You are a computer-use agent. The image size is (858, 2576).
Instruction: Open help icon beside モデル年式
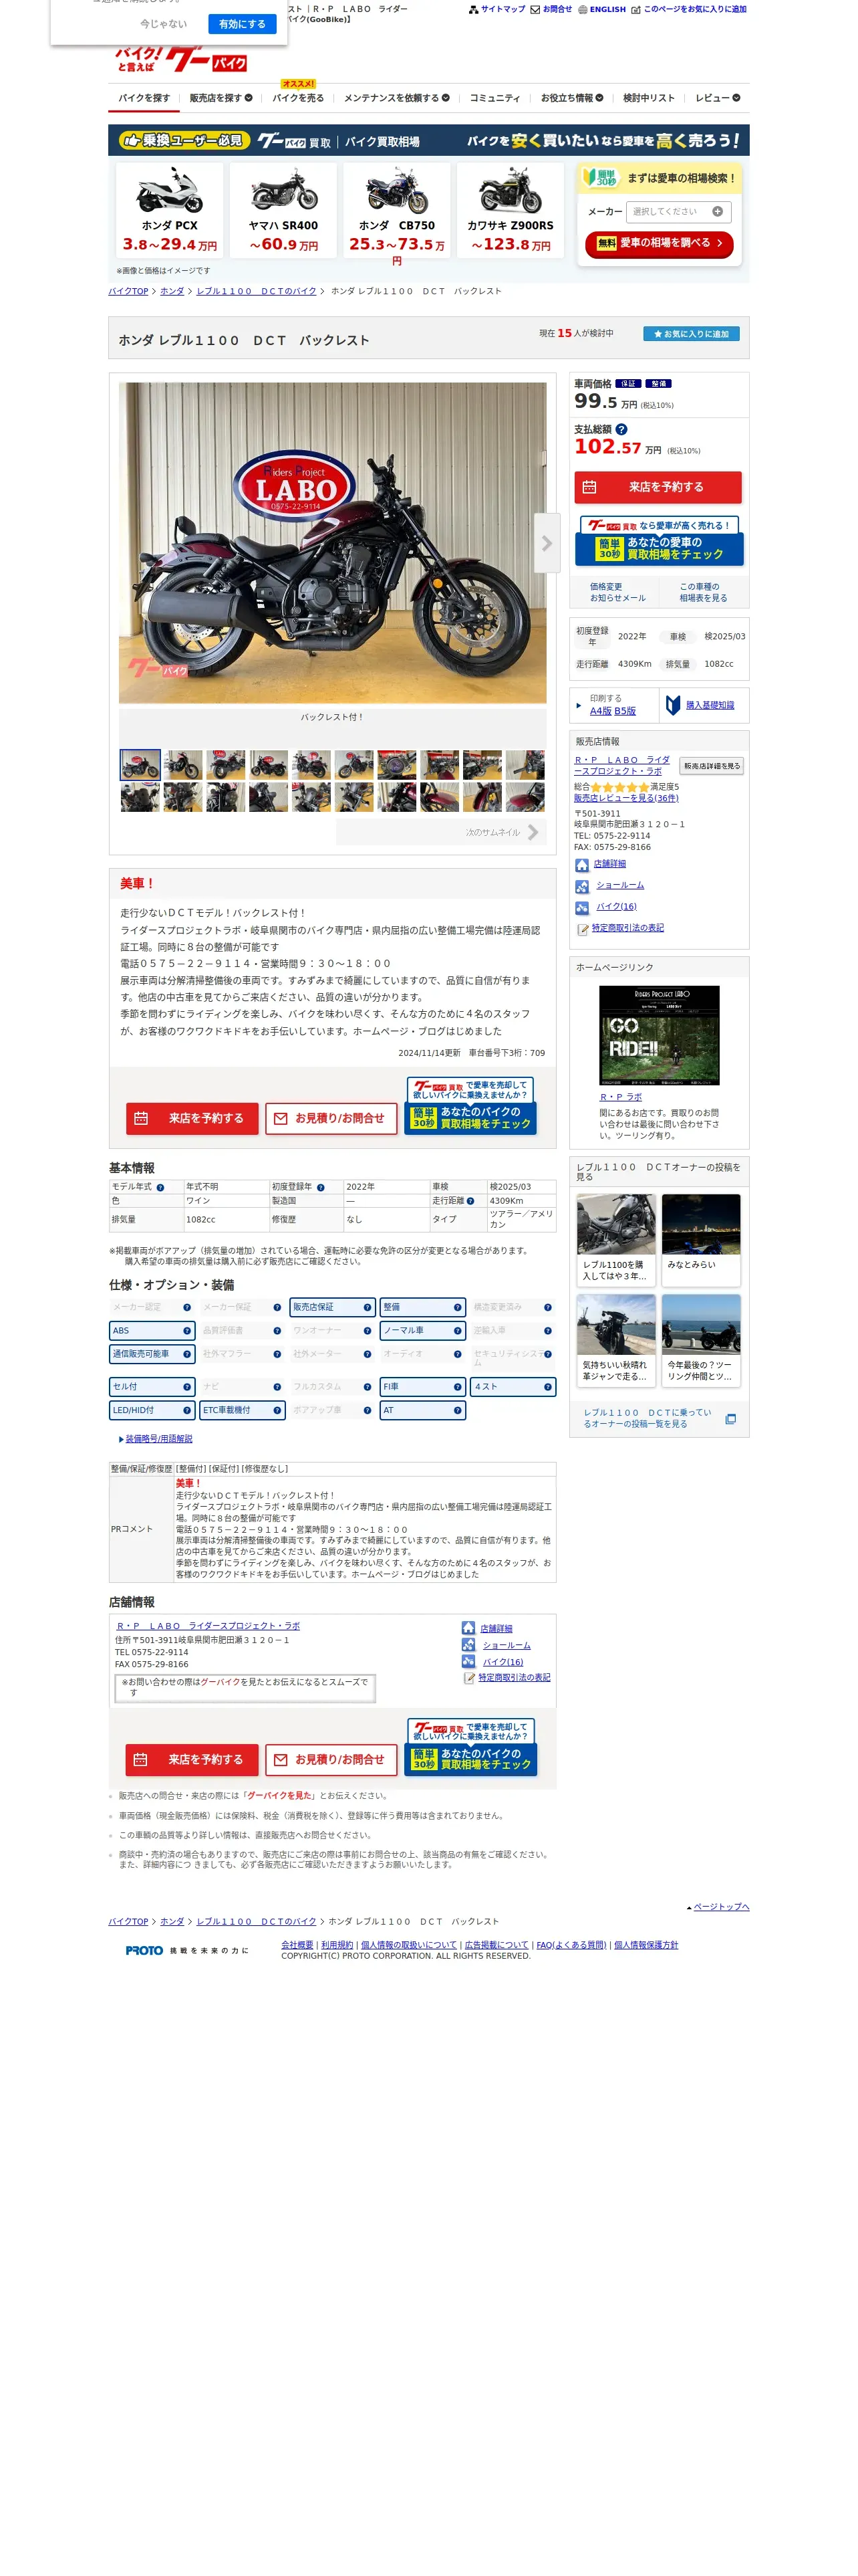click(x=160, y=1188)
